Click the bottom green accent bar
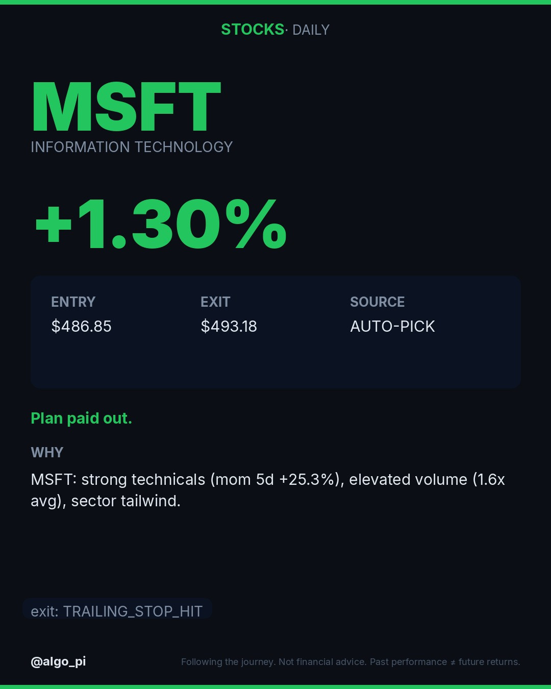 click(x=275, y=687)
